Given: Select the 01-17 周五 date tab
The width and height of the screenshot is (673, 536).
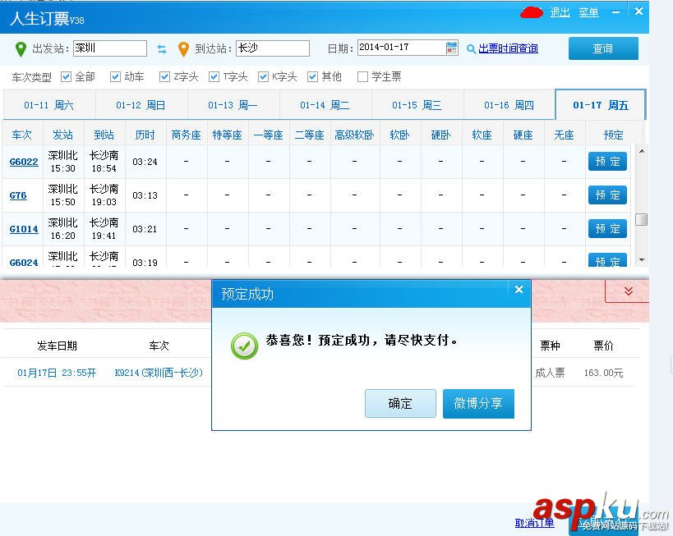Looking at the screenshot, I should (601, 105).
